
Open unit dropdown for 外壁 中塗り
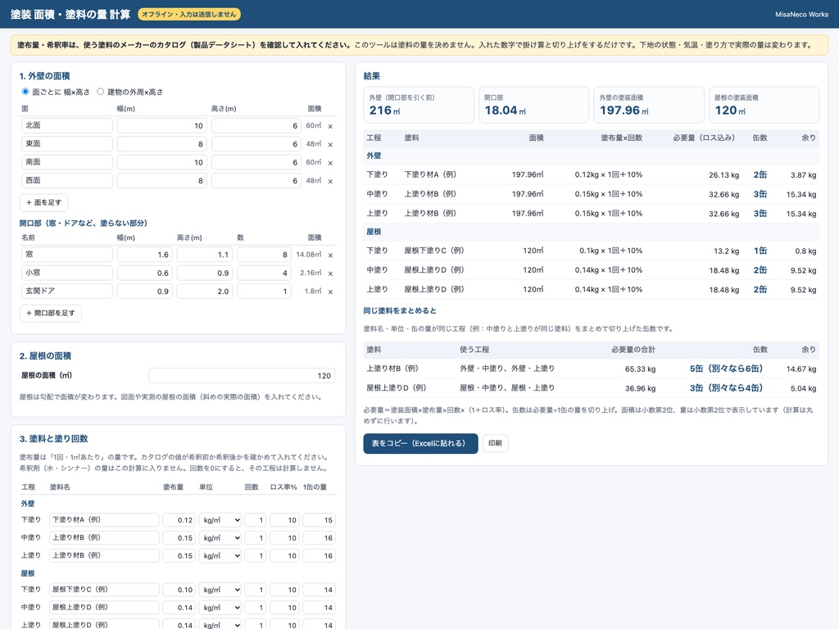tap(220, 537)
